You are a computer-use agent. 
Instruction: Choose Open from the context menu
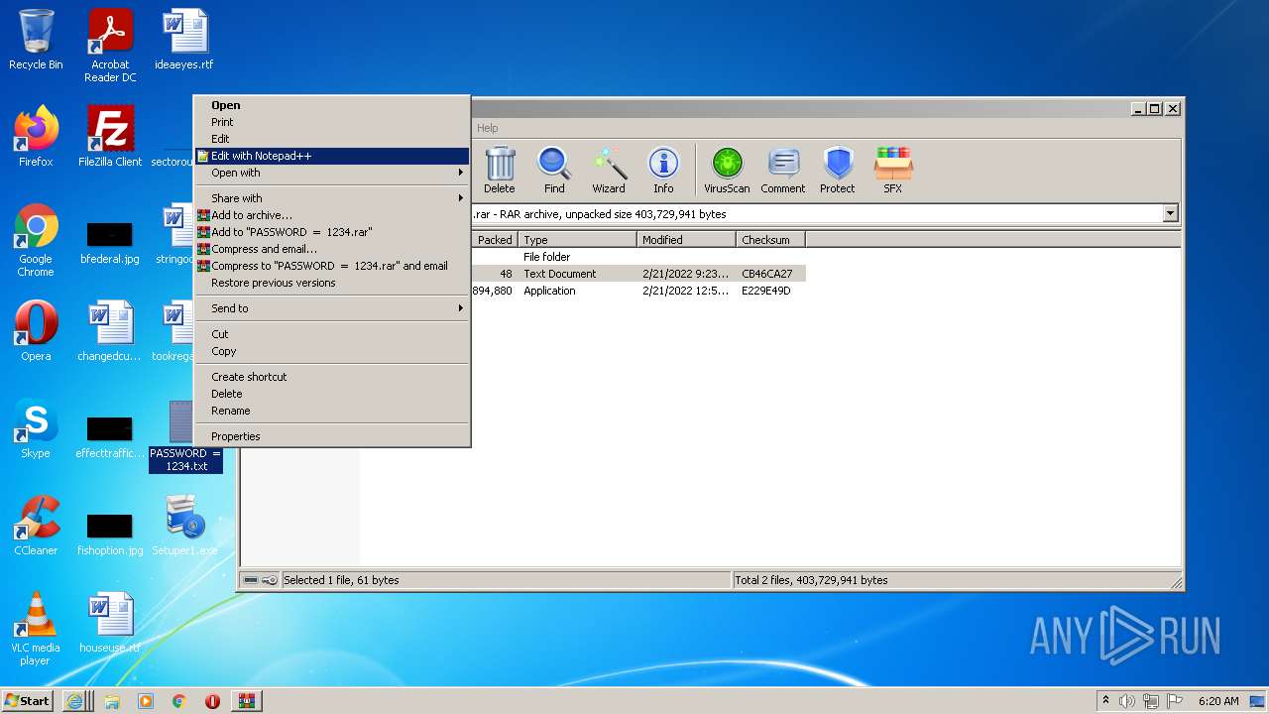pos(332,105)
